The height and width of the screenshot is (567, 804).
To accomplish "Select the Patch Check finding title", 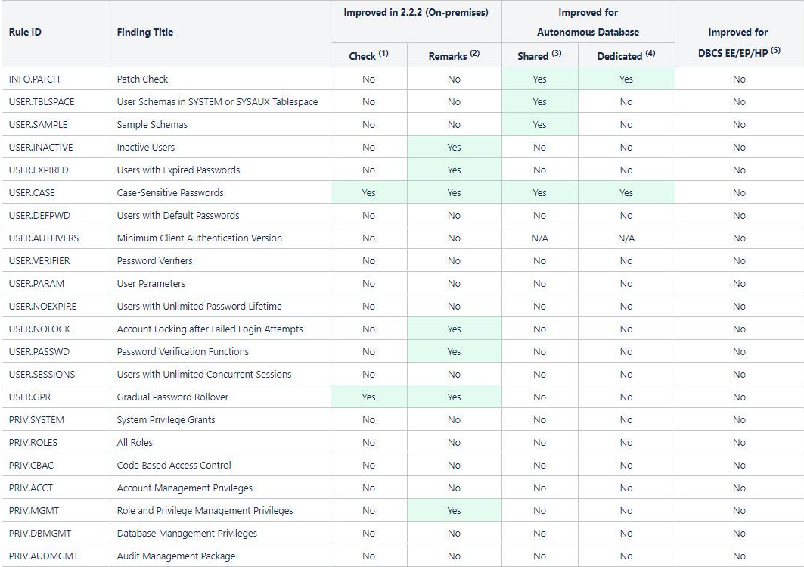I will pyautogui.click(x=142, y=79).
